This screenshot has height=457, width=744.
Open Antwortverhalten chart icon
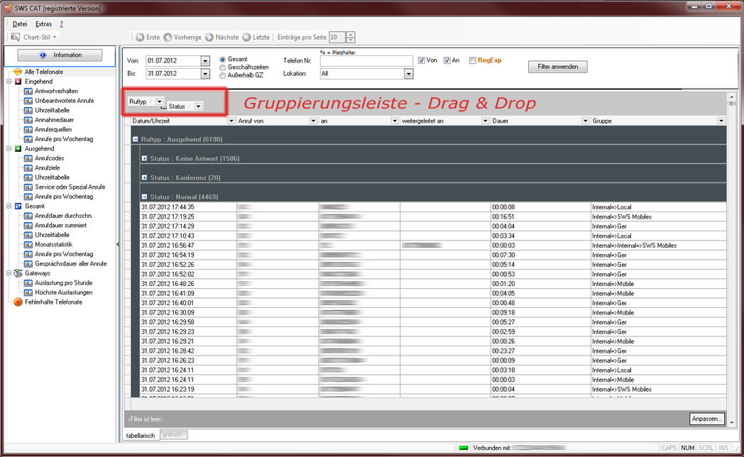tap(28, 91)
